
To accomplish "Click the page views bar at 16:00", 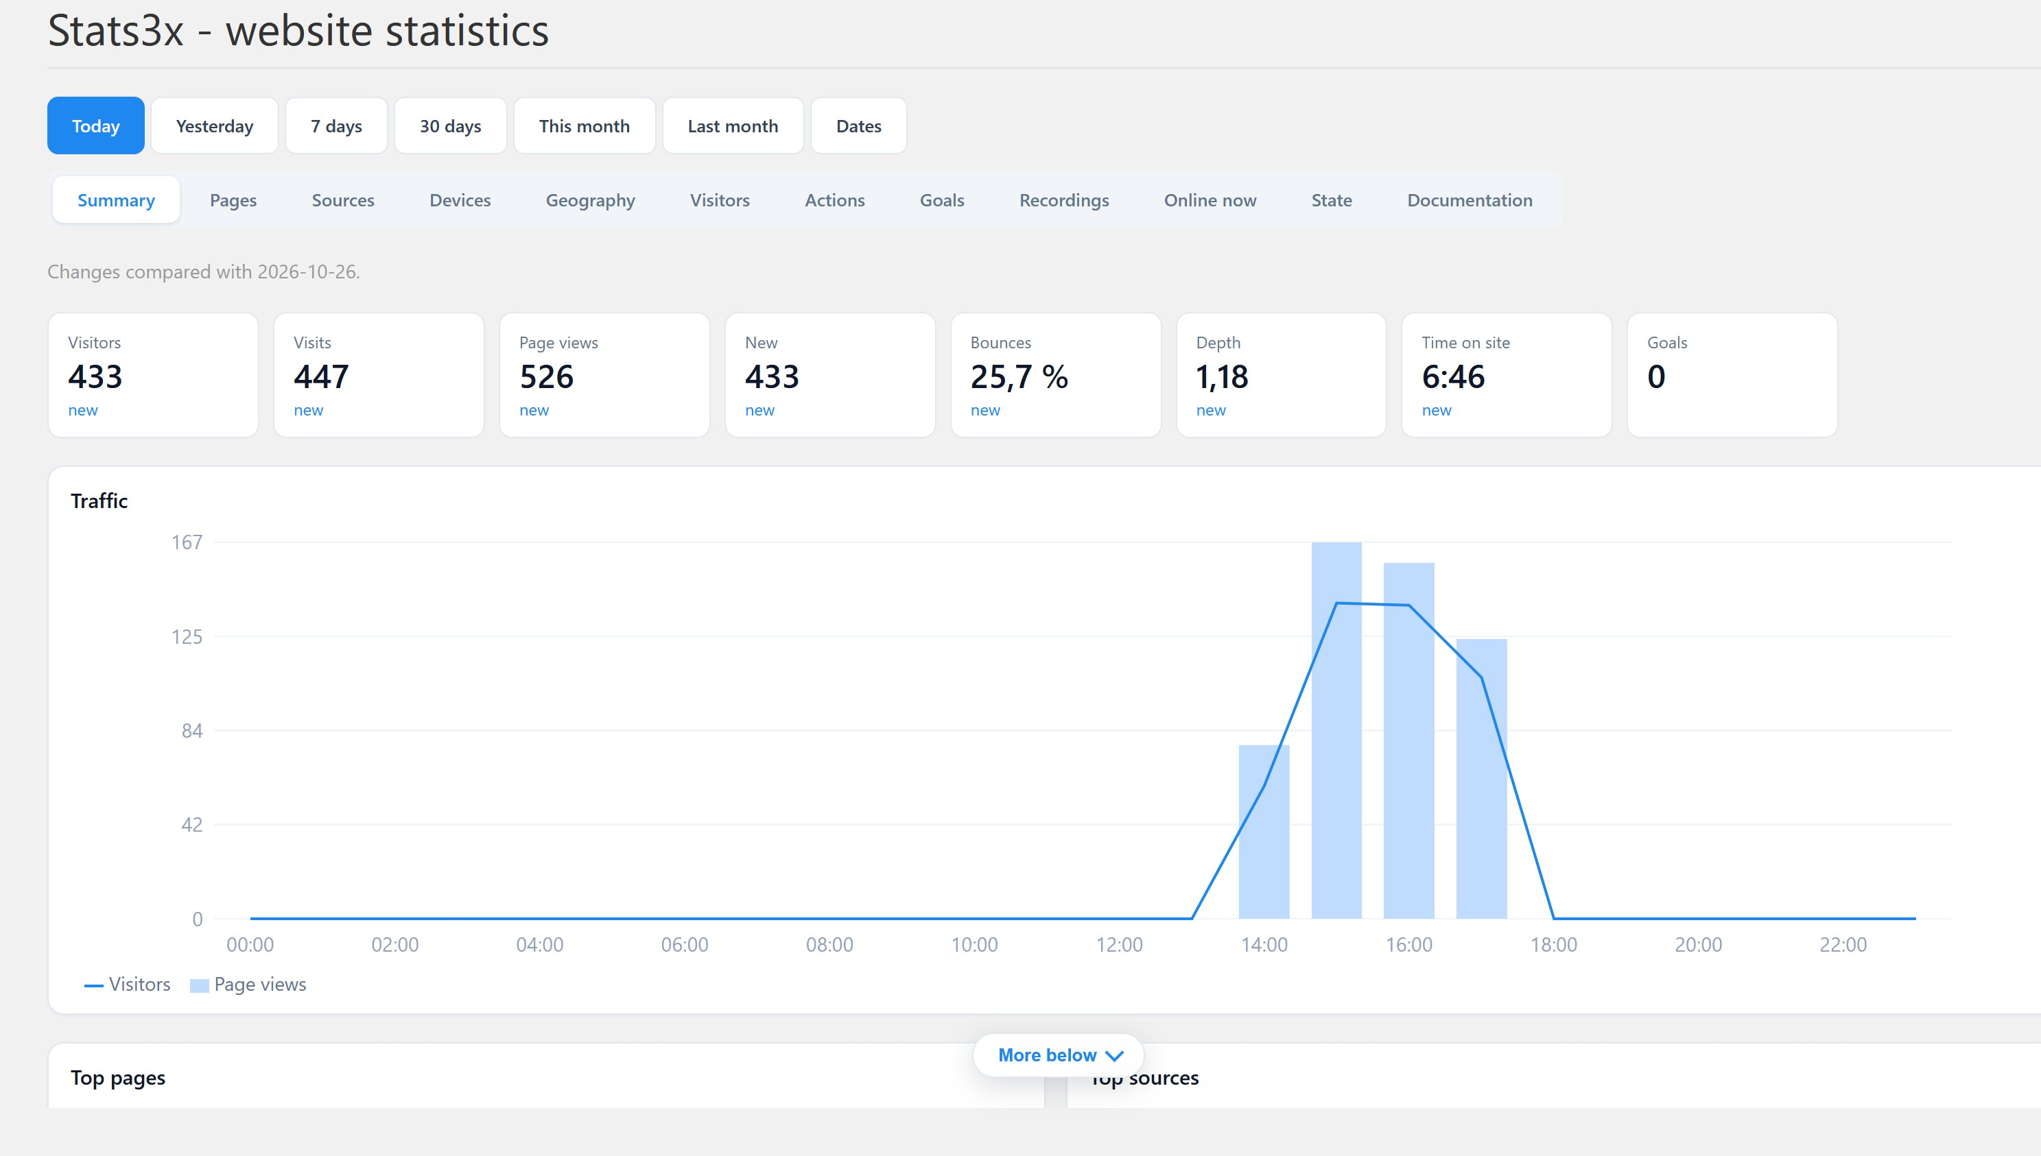I will click(x=1409, y=740).
